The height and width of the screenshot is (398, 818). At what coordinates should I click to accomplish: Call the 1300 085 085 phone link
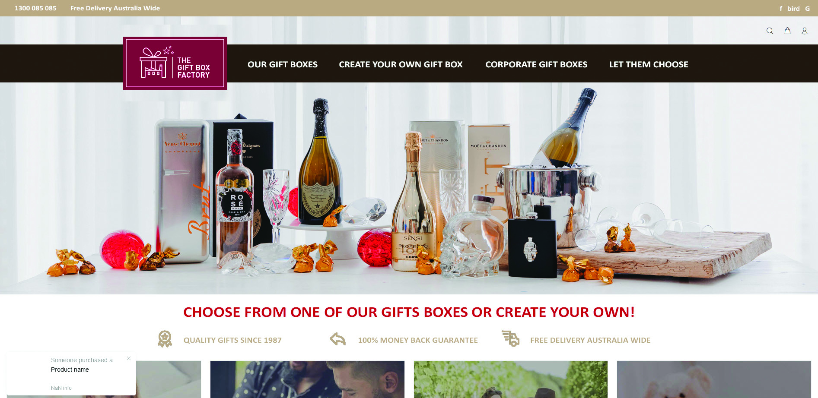(35, 8)
